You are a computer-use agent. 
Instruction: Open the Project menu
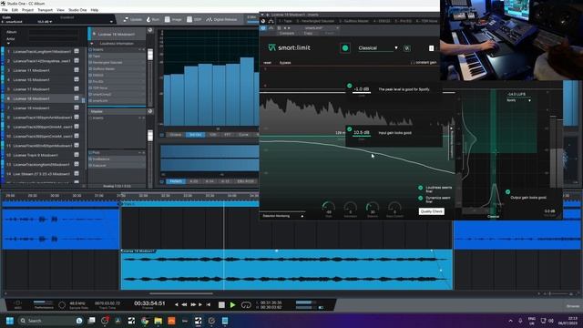tap(28, 10)
